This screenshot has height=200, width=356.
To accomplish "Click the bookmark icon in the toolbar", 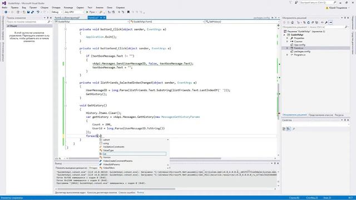I will 128,12.
